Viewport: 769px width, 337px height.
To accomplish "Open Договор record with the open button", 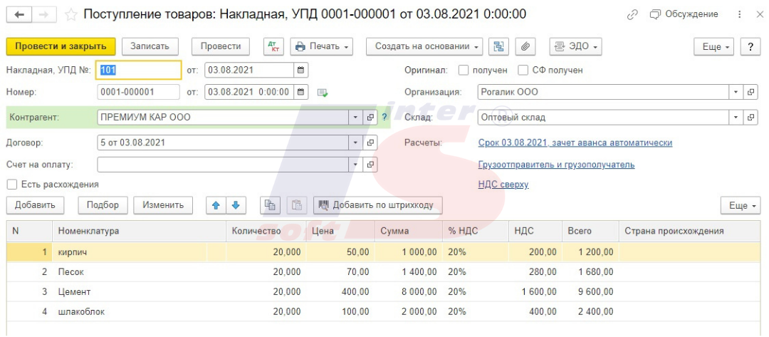I will coord(370,142).
